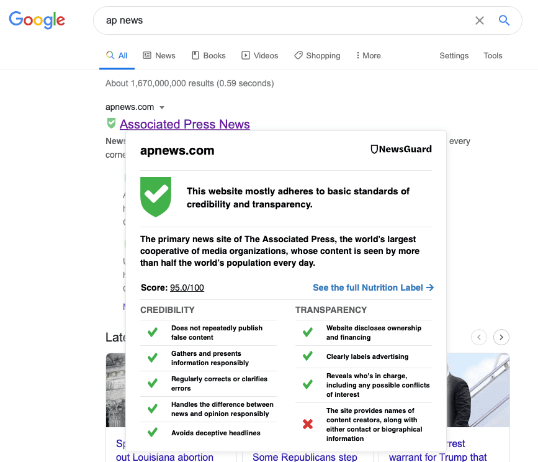
Task: Click the red X beside content creators criterion
Action: coord(307,425)
